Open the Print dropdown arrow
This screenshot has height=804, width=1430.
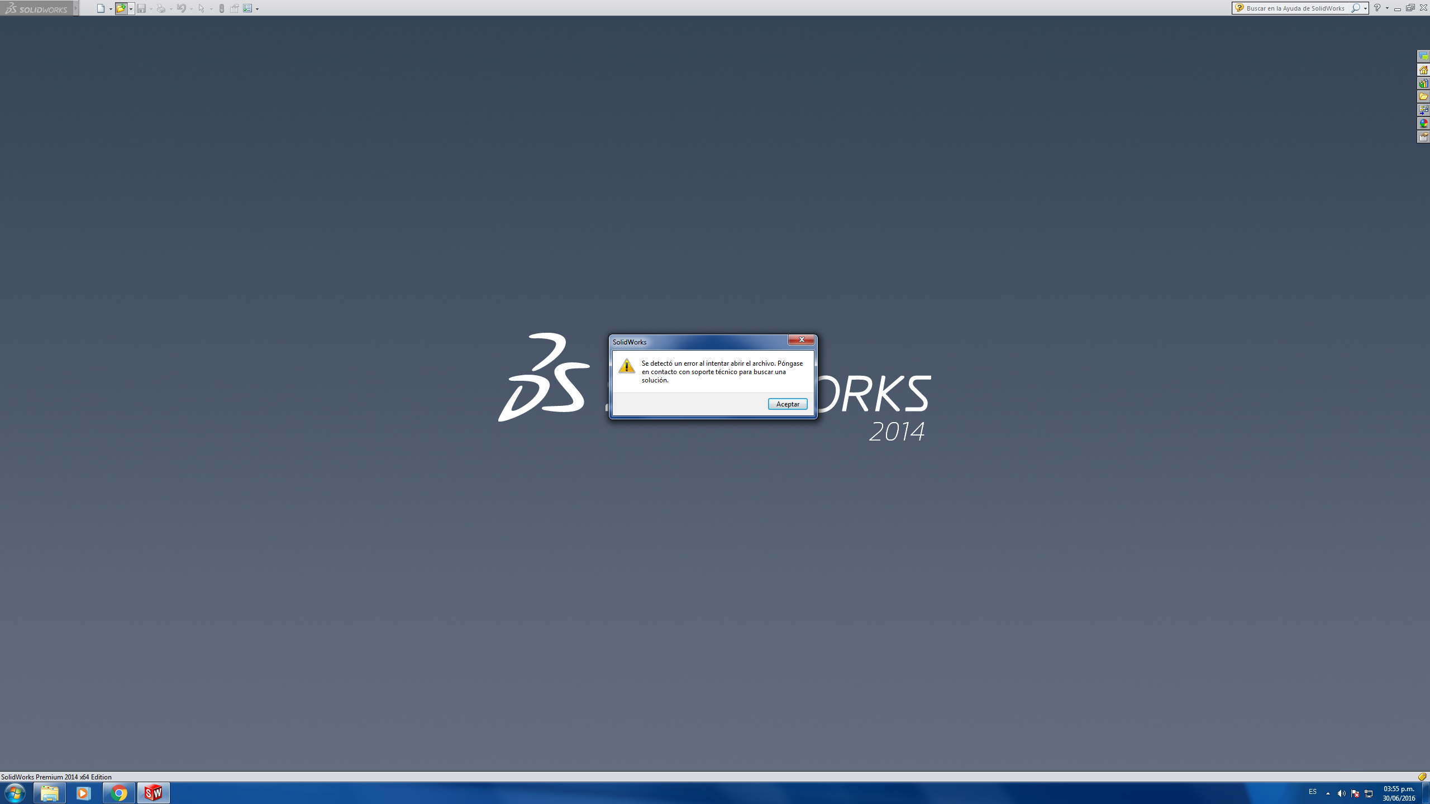(171, 9)
